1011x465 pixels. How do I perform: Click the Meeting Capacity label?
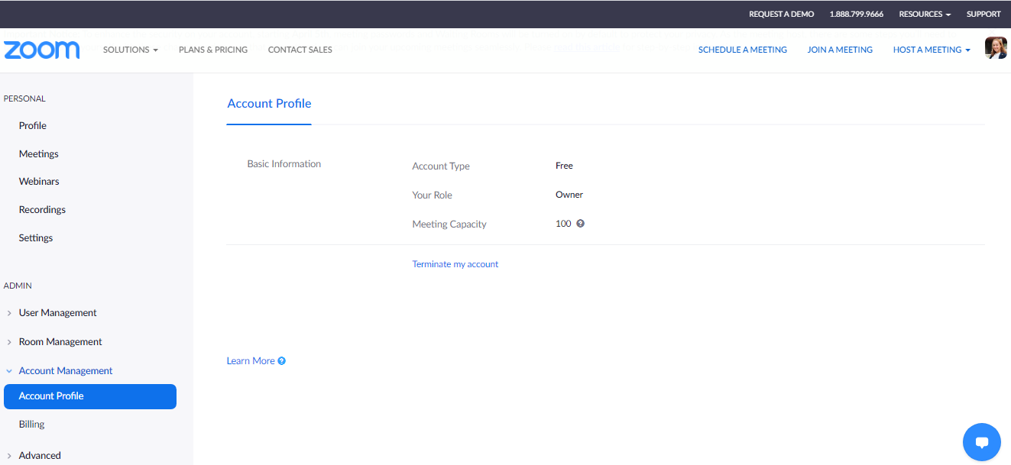click(449, 224)
